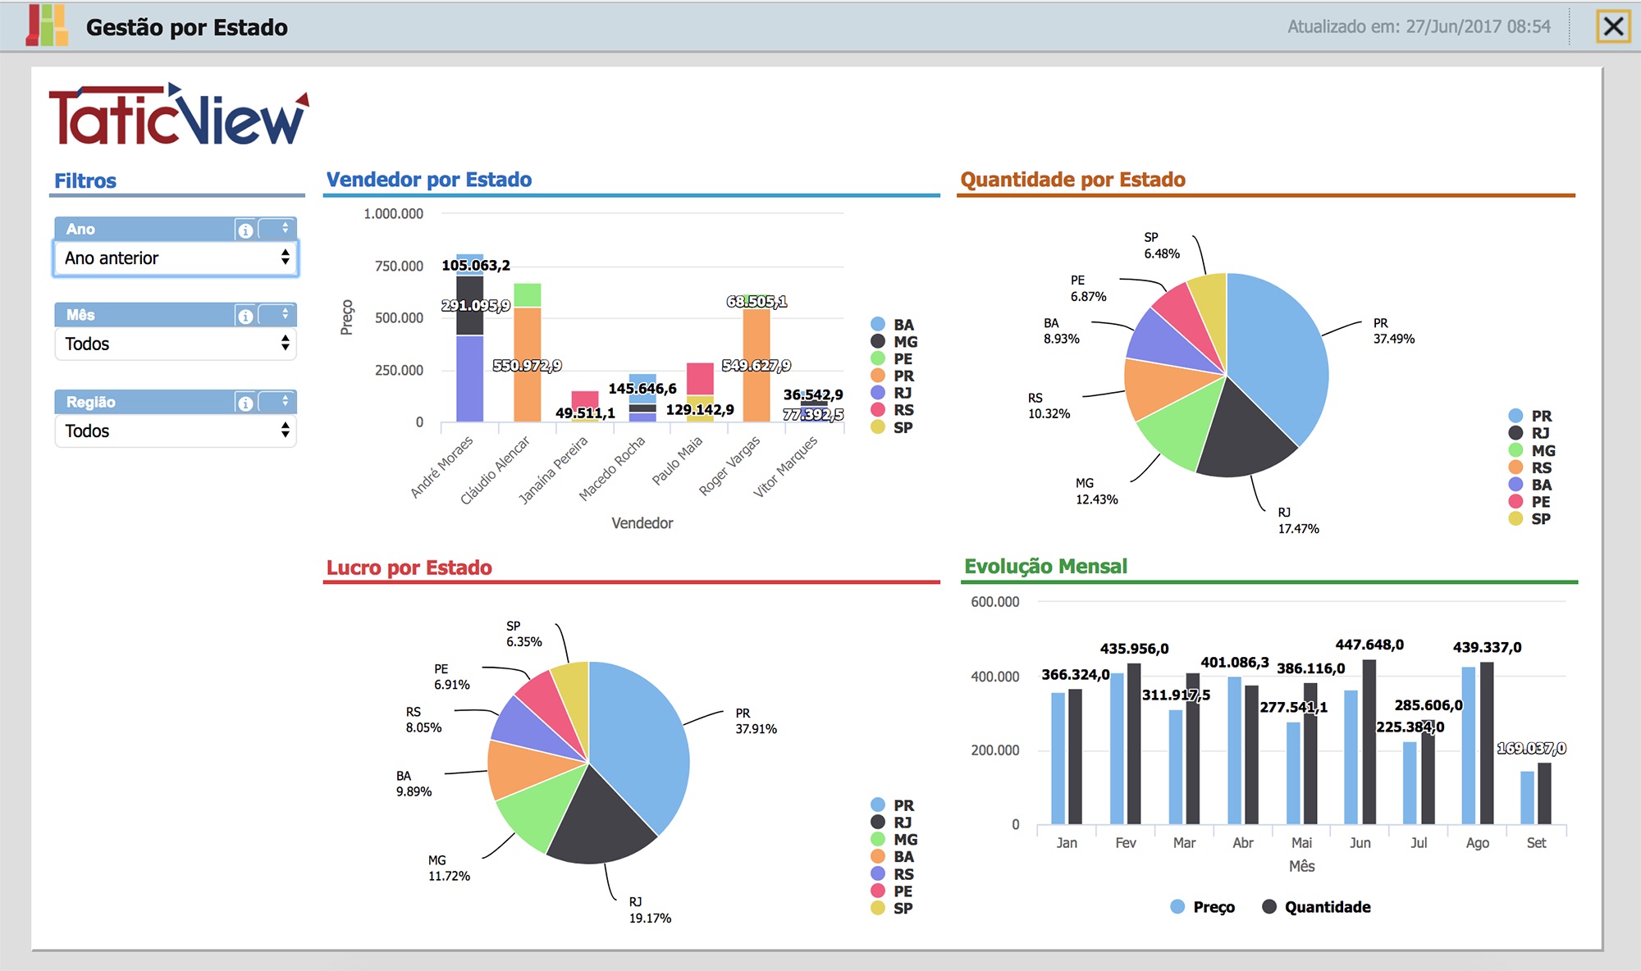Open the Região dropdown set to Todos
This screenshot has width=1641, height=971.
tap(176, 431)
